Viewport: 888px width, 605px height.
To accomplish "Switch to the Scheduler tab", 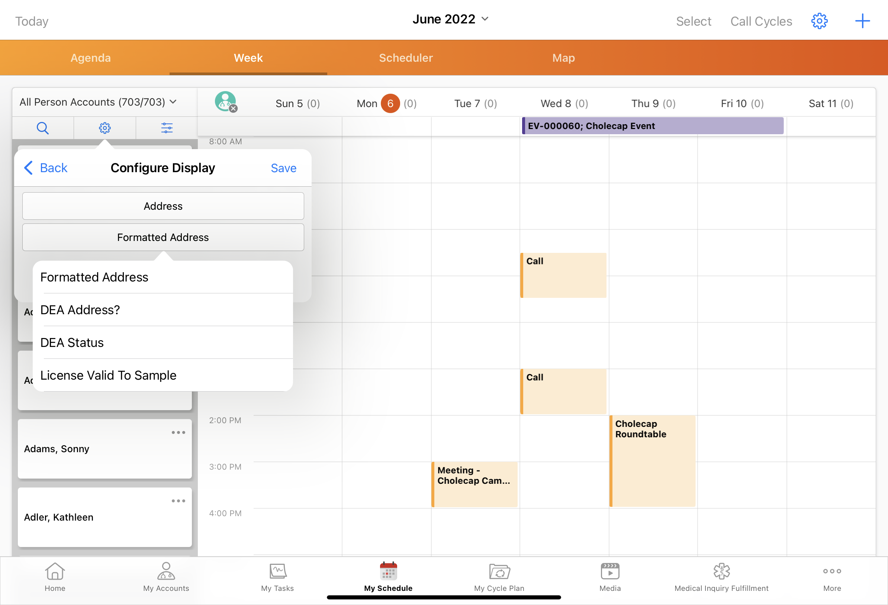I will coord(406,58).
